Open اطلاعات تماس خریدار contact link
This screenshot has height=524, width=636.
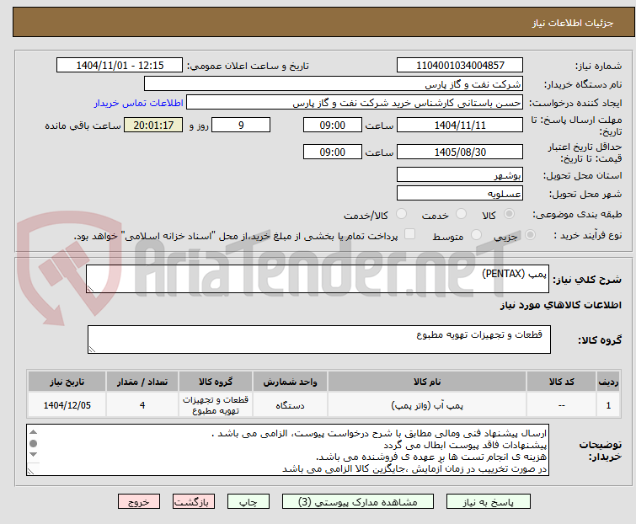(139, 103)
